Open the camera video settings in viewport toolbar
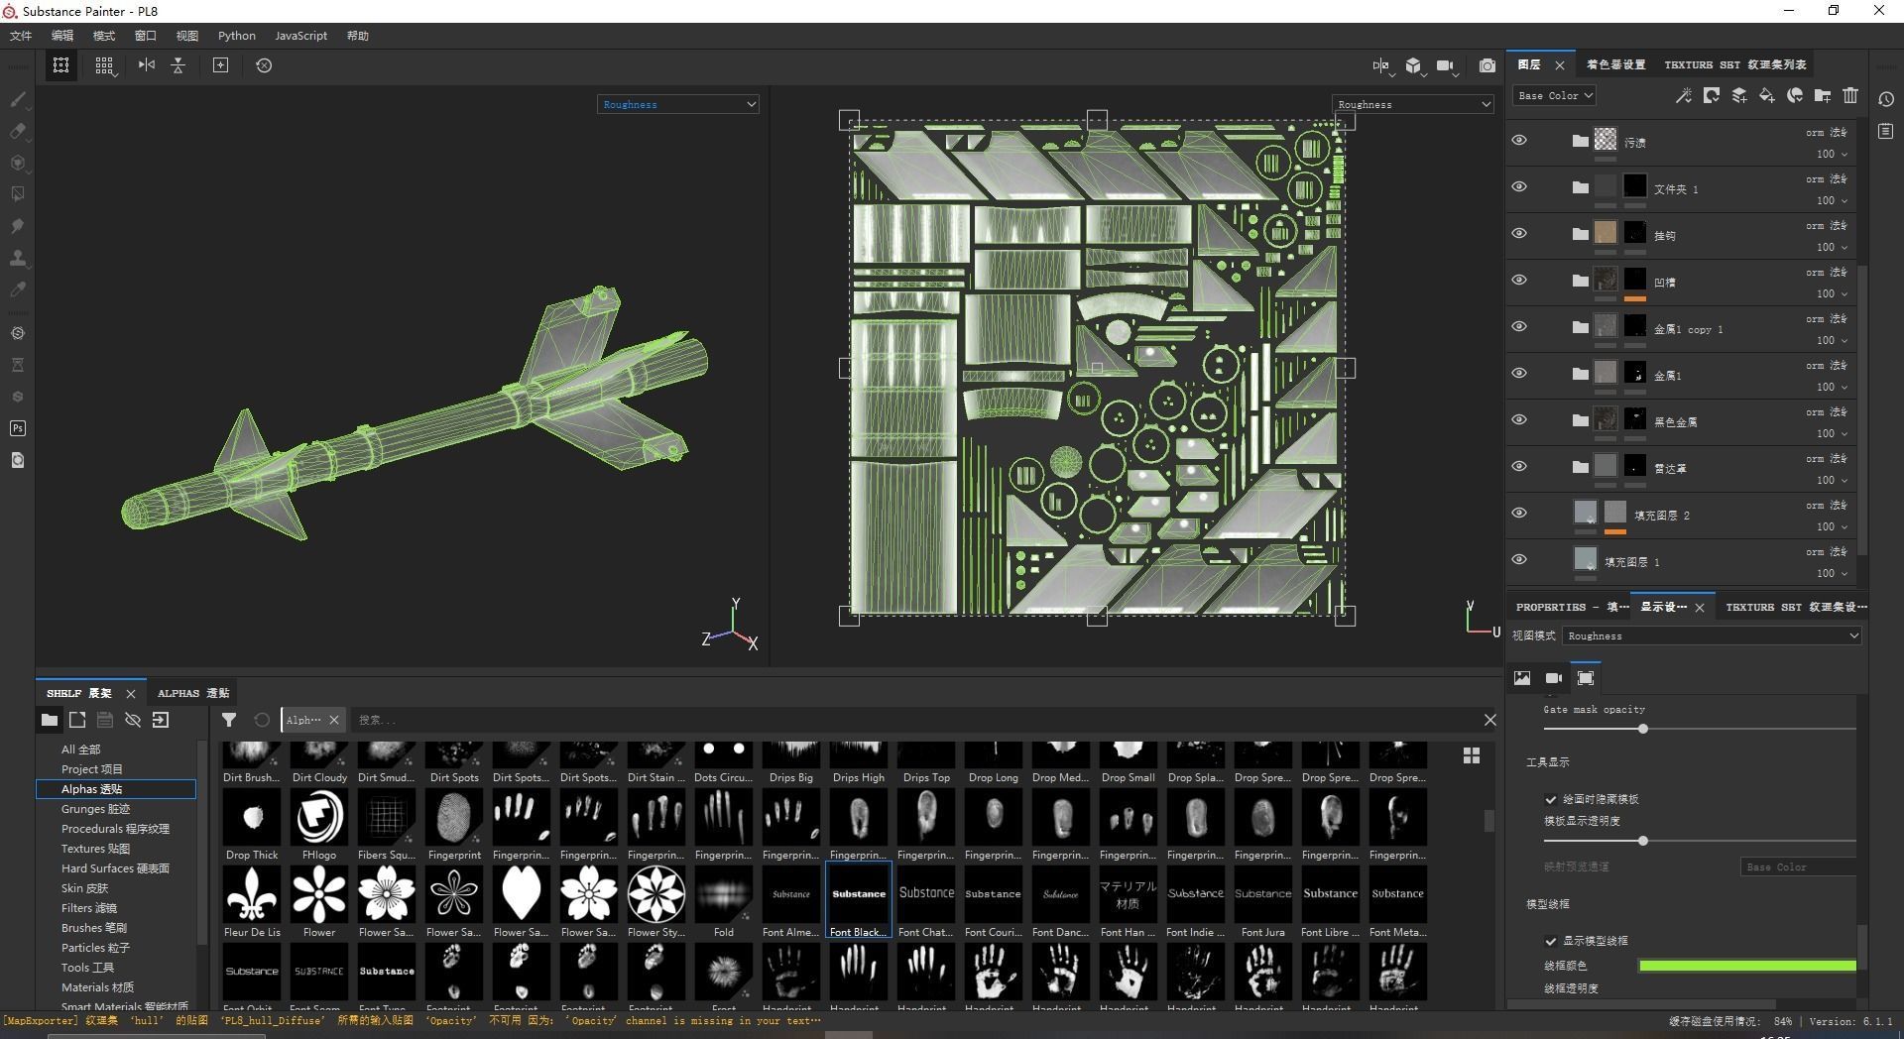The image size is (1904, 1039). 1446,65
